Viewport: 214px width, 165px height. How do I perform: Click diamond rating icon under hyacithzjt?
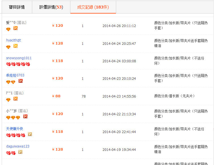[x=8, y=47]
